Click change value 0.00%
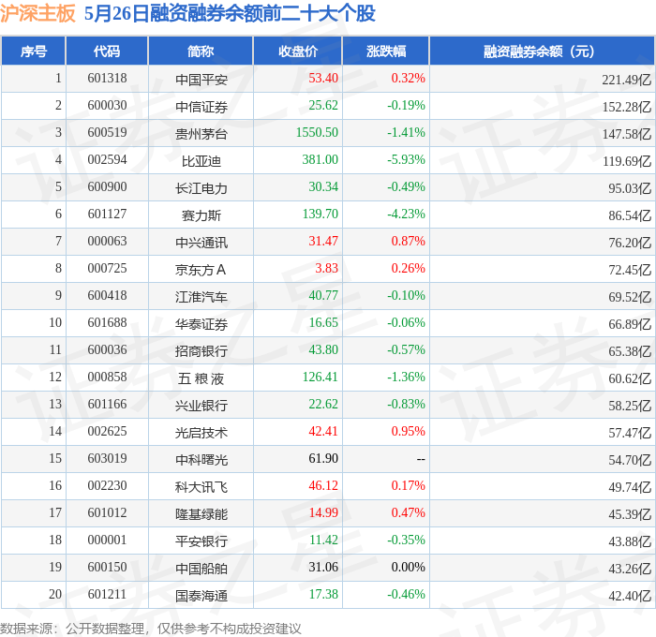This screenshot has width=656, height=637. click(x=408, y=568)
